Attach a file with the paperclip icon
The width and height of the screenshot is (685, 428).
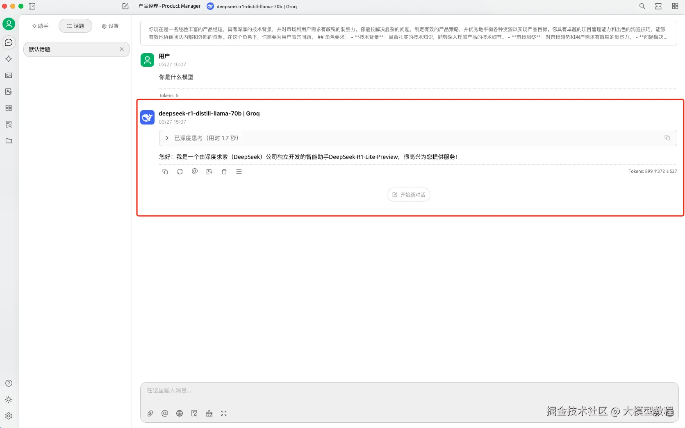tap(150, 414)
